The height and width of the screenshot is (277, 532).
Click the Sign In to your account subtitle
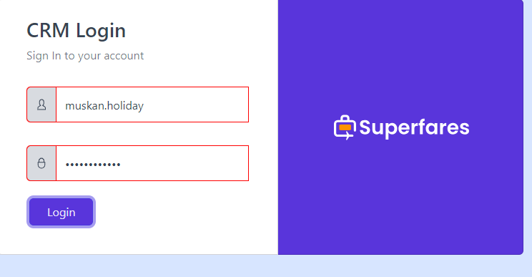click(85, 56)
